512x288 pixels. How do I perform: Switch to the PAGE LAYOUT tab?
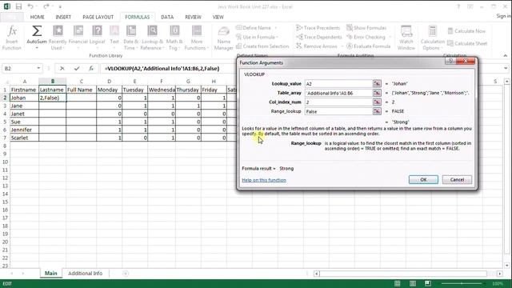98,17
